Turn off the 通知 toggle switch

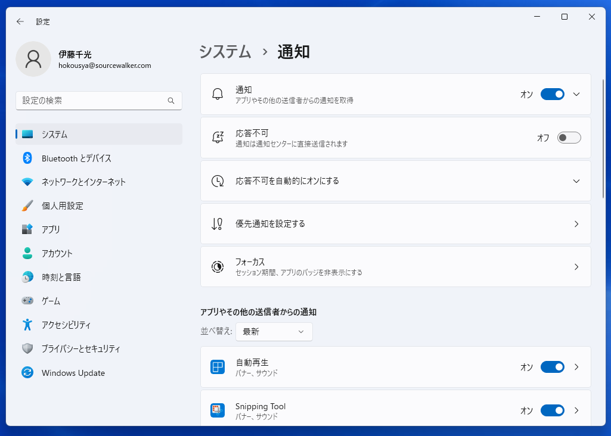(552, 94)
